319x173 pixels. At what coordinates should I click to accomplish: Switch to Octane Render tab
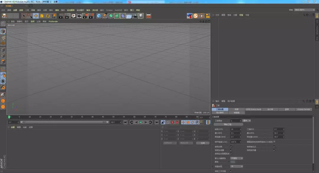[304, 109]
